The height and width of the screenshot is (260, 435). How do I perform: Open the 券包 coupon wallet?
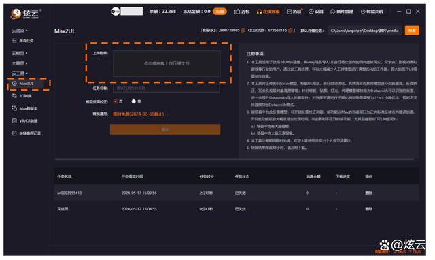(x=242, y=12)
